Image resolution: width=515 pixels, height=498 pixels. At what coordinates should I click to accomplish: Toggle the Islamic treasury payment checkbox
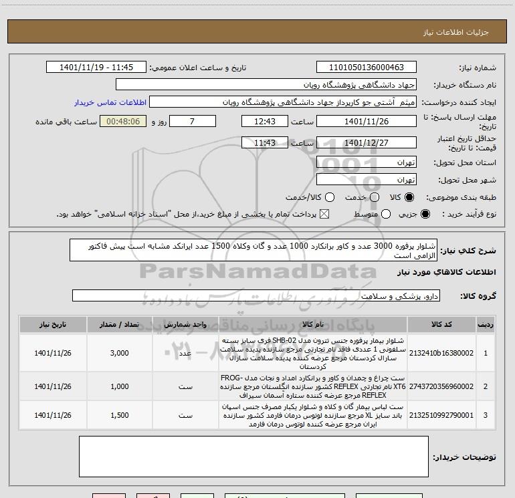[x=324, y=214]
